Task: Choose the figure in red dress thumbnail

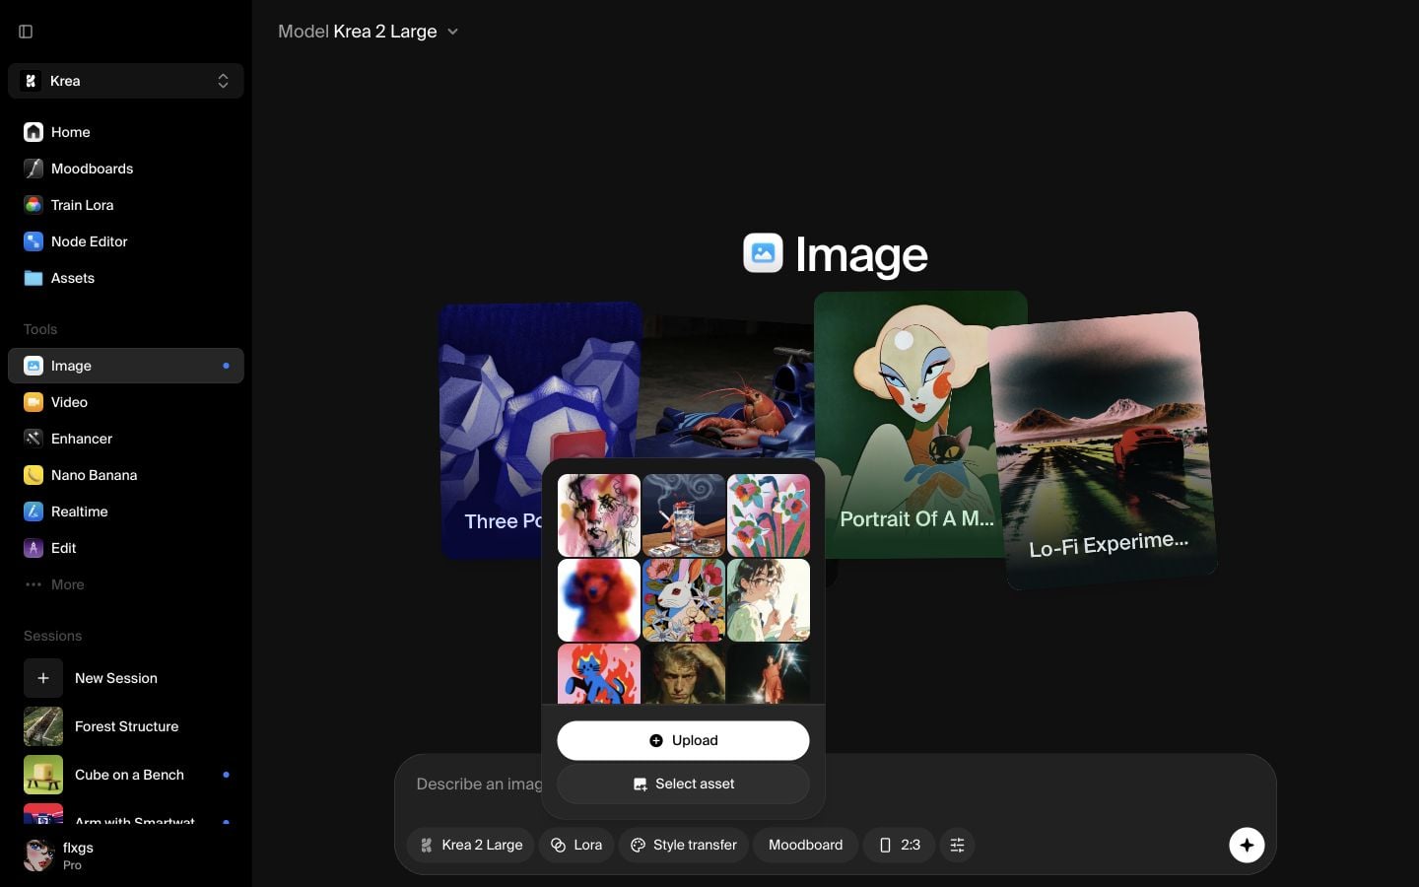Action: [x=769, y=673]
